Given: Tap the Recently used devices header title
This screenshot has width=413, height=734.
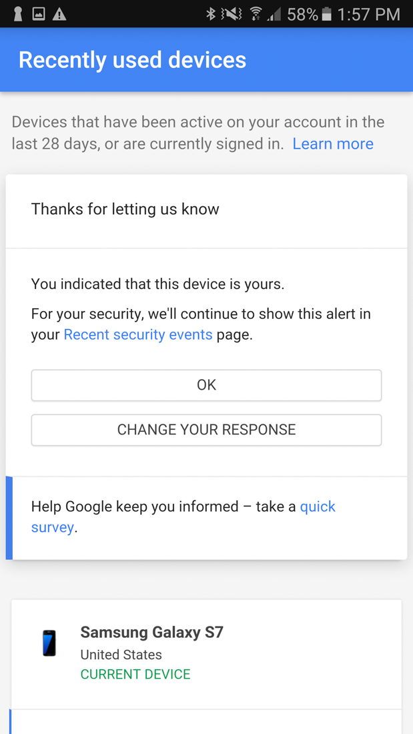Looking at the screenshot, I should coord(132,60).
